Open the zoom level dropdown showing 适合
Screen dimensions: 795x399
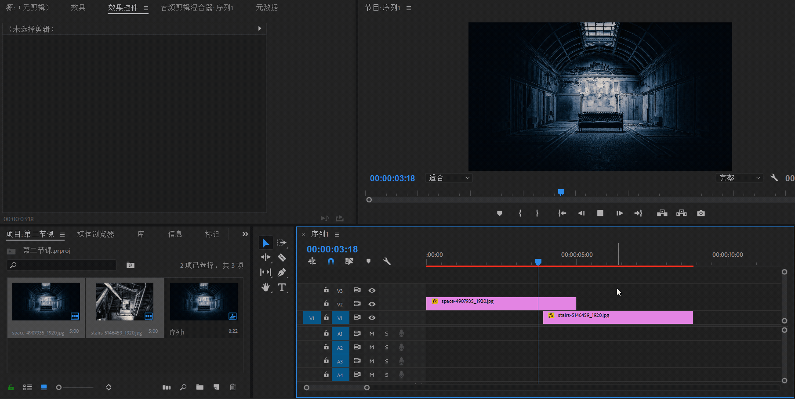(x=449, y=178)
